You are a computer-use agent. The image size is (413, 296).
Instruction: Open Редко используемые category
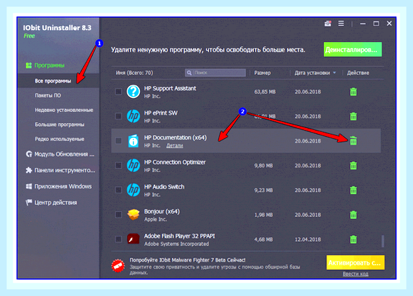coord(59,139)
